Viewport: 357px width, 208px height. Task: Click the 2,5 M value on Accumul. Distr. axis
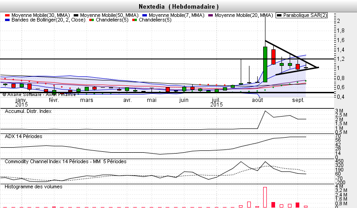coord(341,115)
